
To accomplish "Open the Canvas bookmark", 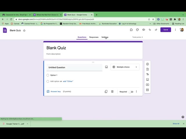I will (15, 24).
